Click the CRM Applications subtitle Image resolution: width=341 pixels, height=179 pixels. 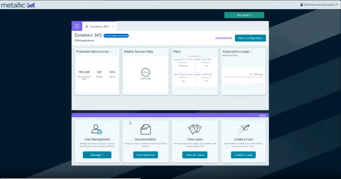tap(84, 40)
